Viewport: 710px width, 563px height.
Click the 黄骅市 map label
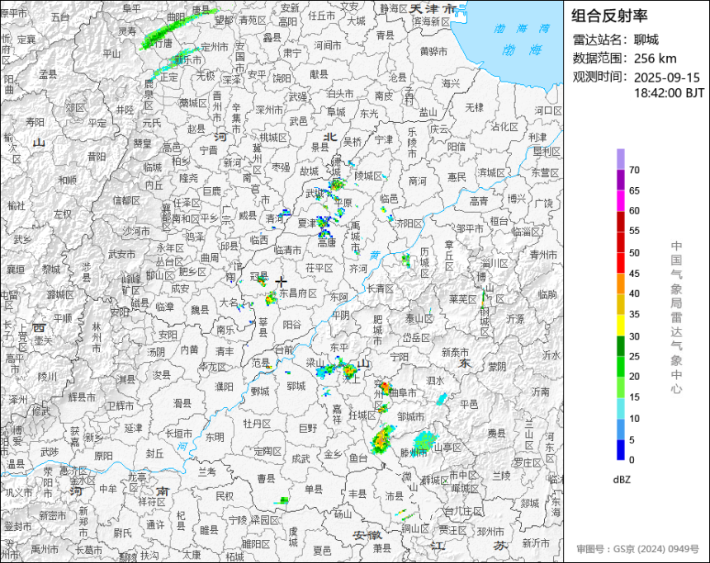click(433, 52)
